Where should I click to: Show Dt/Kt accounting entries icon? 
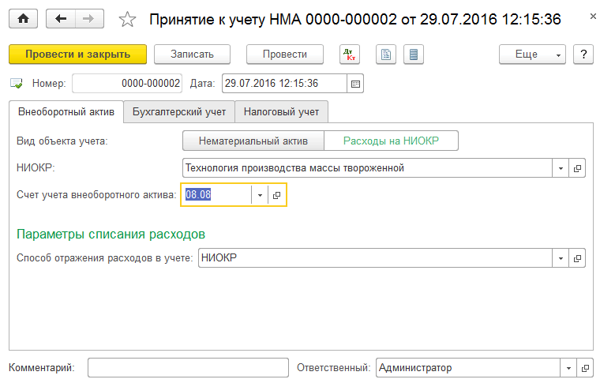pyautogui.click(x=348, y=54)
